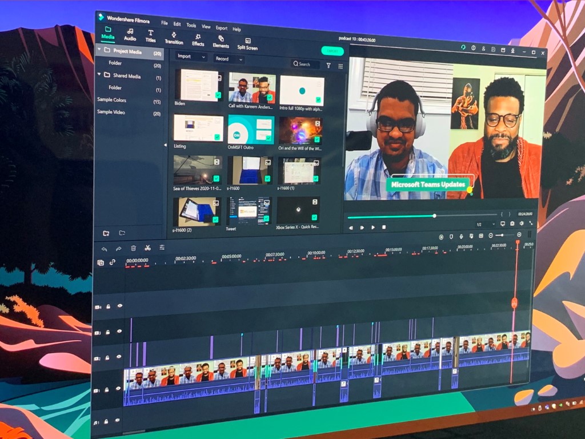Switch the media library to grid view
The height and width of the screenshot is (439, 585).
click(340, 66)
